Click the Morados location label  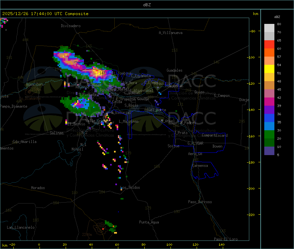pos(38,188)
